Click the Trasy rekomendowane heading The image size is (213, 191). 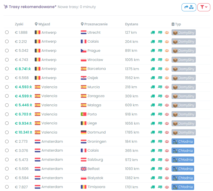[33, 7]
